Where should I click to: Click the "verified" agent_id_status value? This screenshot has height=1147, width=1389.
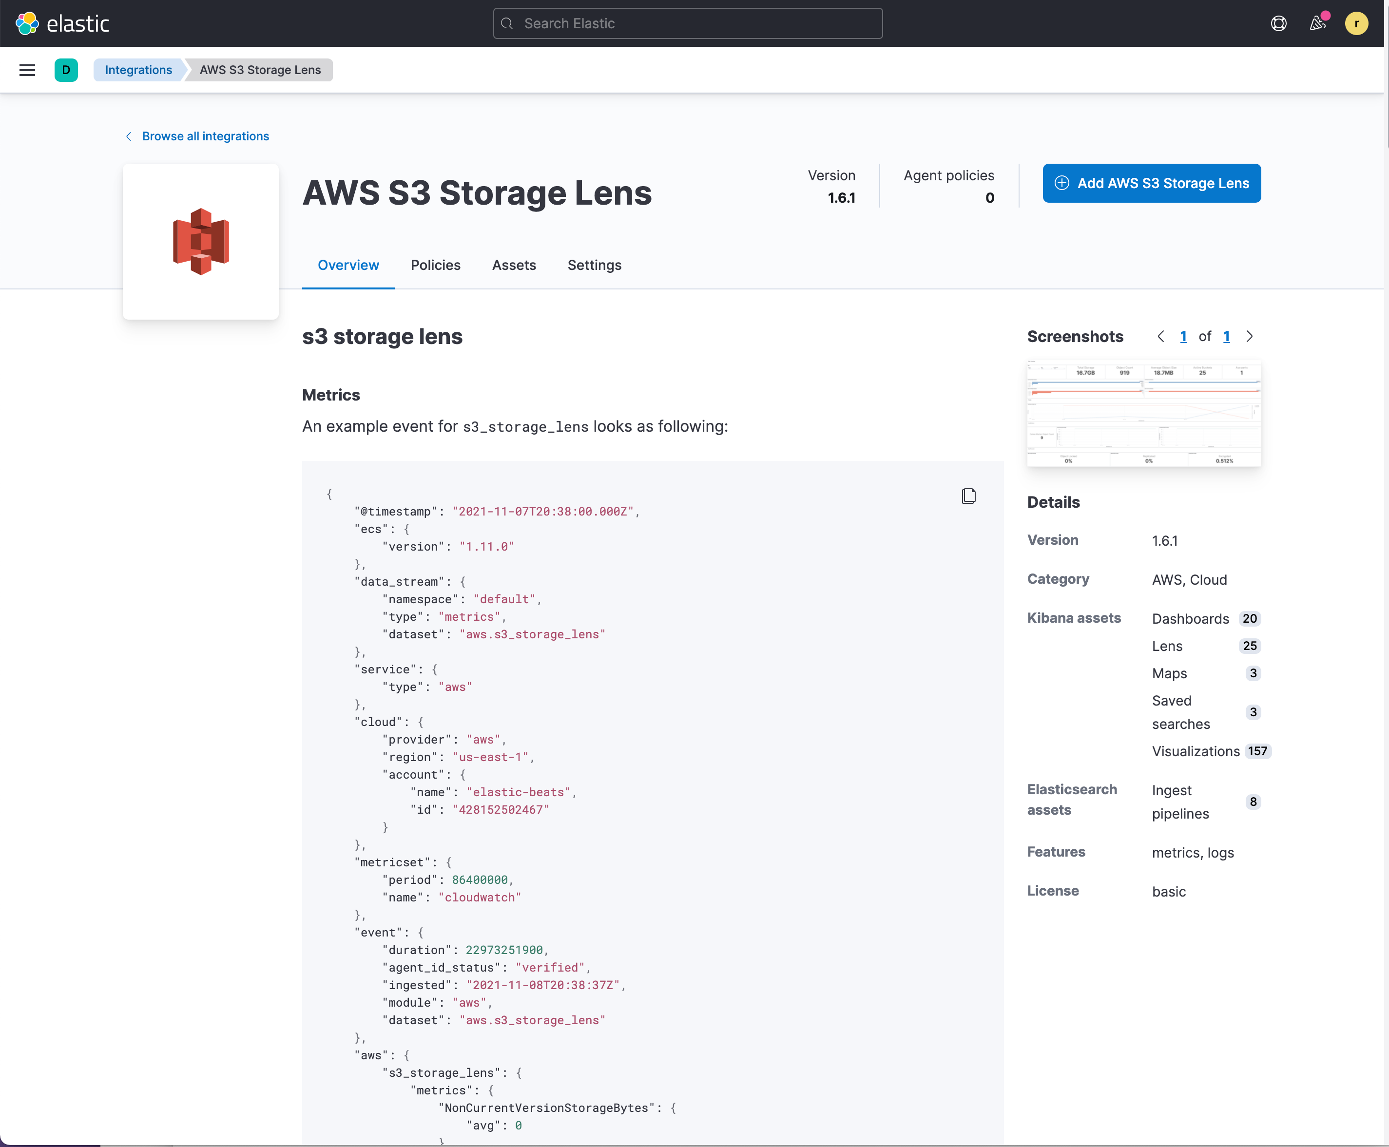(x=550, y=967)
